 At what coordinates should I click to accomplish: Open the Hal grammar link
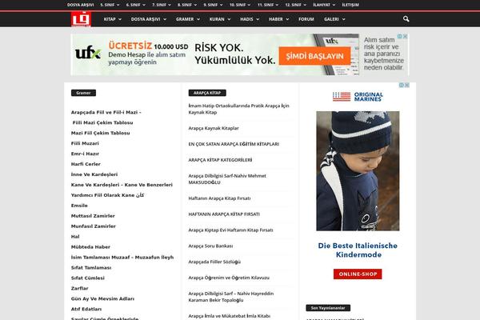(75, 237)
